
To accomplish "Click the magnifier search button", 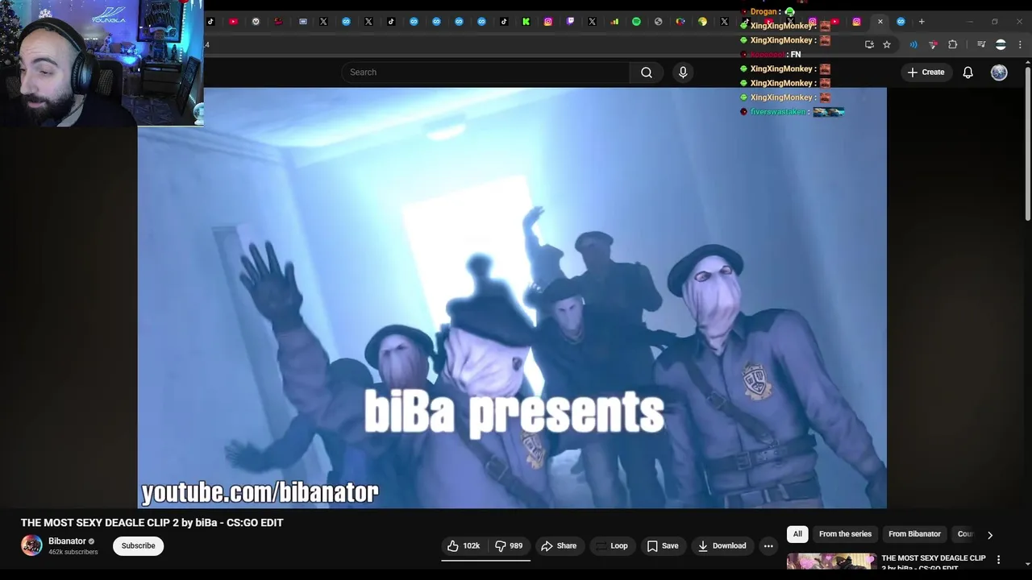I will [646, 72].
